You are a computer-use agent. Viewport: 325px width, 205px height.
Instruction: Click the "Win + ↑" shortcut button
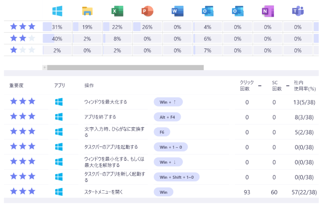coord(168,102)
